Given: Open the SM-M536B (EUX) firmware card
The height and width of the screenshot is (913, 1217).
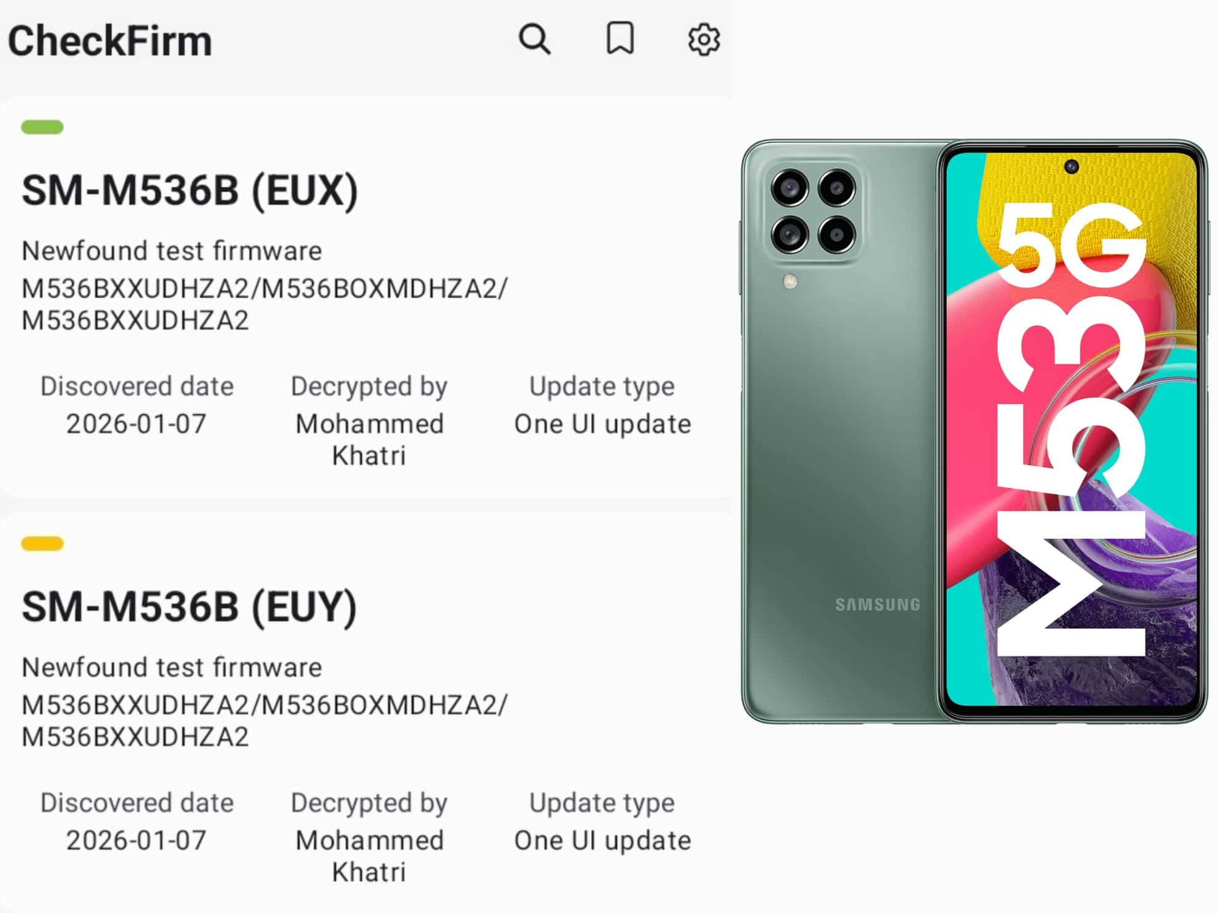Looking at the screenshot, I should pos(365,296).
